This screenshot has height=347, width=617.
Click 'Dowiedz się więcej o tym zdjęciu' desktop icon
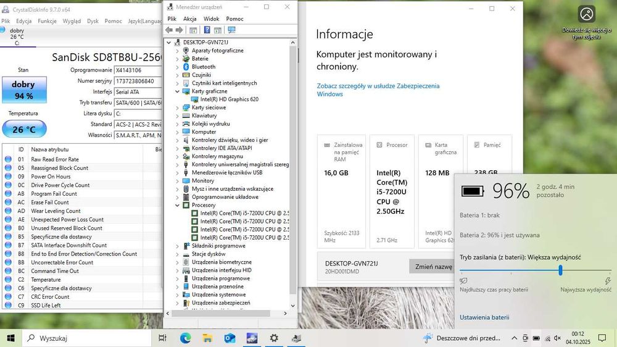tap(586, 22)
